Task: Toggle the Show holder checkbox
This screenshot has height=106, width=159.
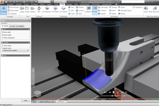Action: click(3, 35)
